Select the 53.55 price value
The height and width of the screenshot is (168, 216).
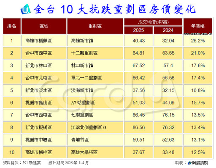(168, 53)
